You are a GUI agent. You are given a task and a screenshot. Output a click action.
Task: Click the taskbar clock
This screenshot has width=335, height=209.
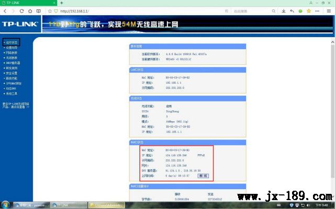coord(322,205)
